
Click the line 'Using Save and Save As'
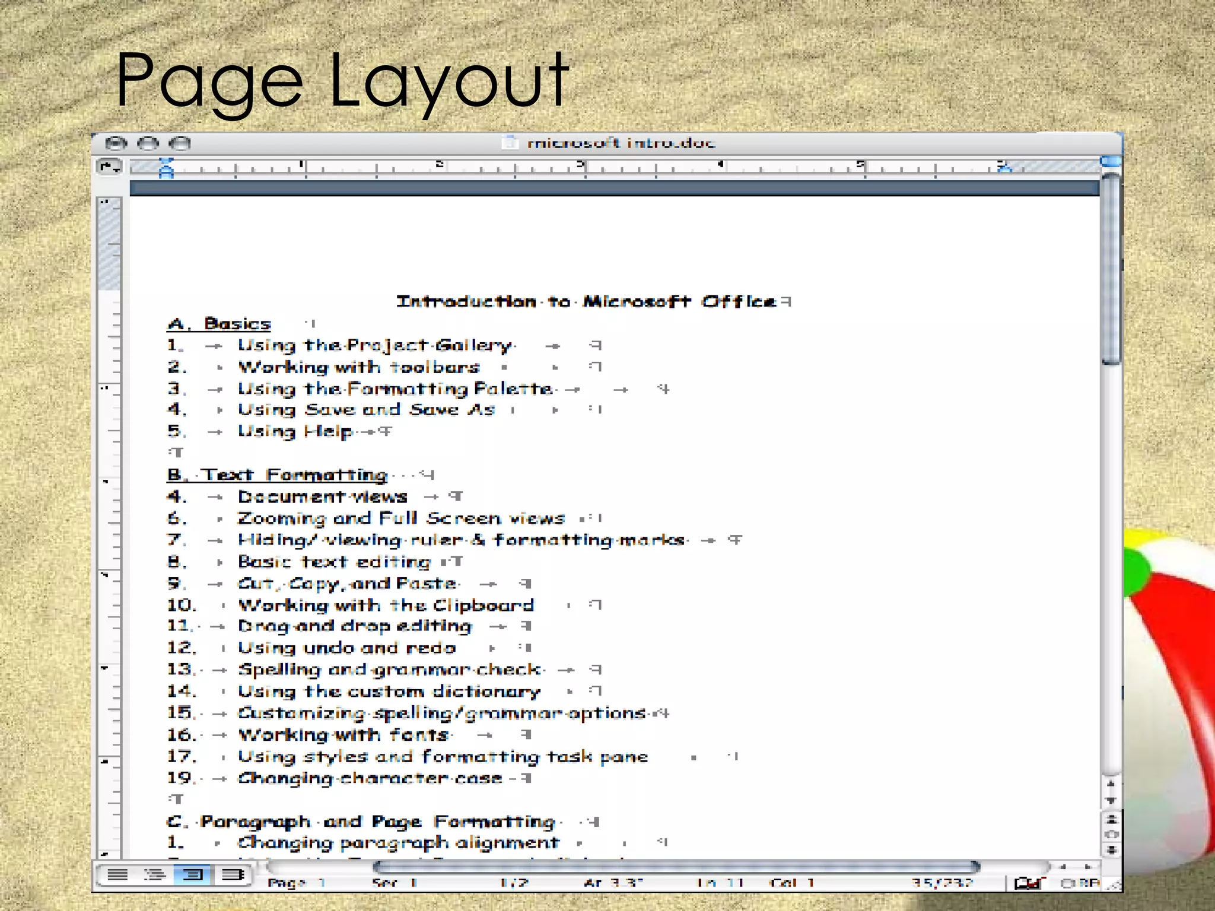(366, 410)
